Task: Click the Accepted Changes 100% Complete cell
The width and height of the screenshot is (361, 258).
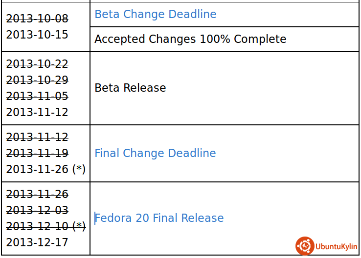Action: coord(190,39)
